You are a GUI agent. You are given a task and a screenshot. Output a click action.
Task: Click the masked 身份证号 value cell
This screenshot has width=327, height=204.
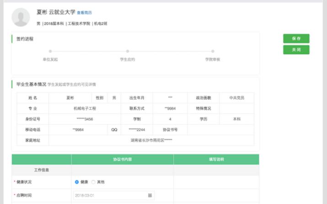(85, 119)
